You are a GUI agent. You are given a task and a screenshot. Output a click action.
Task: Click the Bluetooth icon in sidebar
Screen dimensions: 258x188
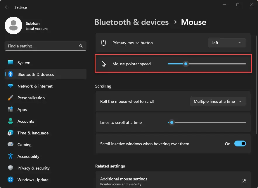11,74
